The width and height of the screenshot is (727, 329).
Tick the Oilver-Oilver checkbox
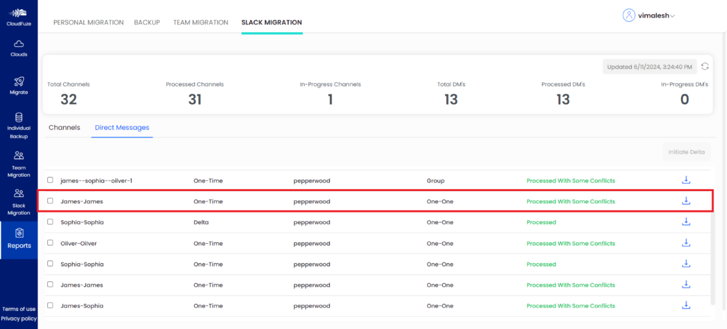coord(50,243)
